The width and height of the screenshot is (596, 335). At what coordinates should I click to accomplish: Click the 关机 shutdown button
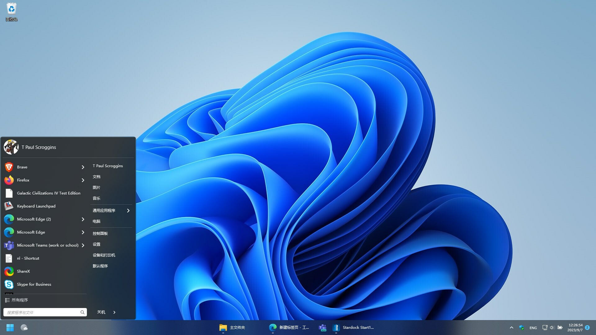tap(101, 312)
